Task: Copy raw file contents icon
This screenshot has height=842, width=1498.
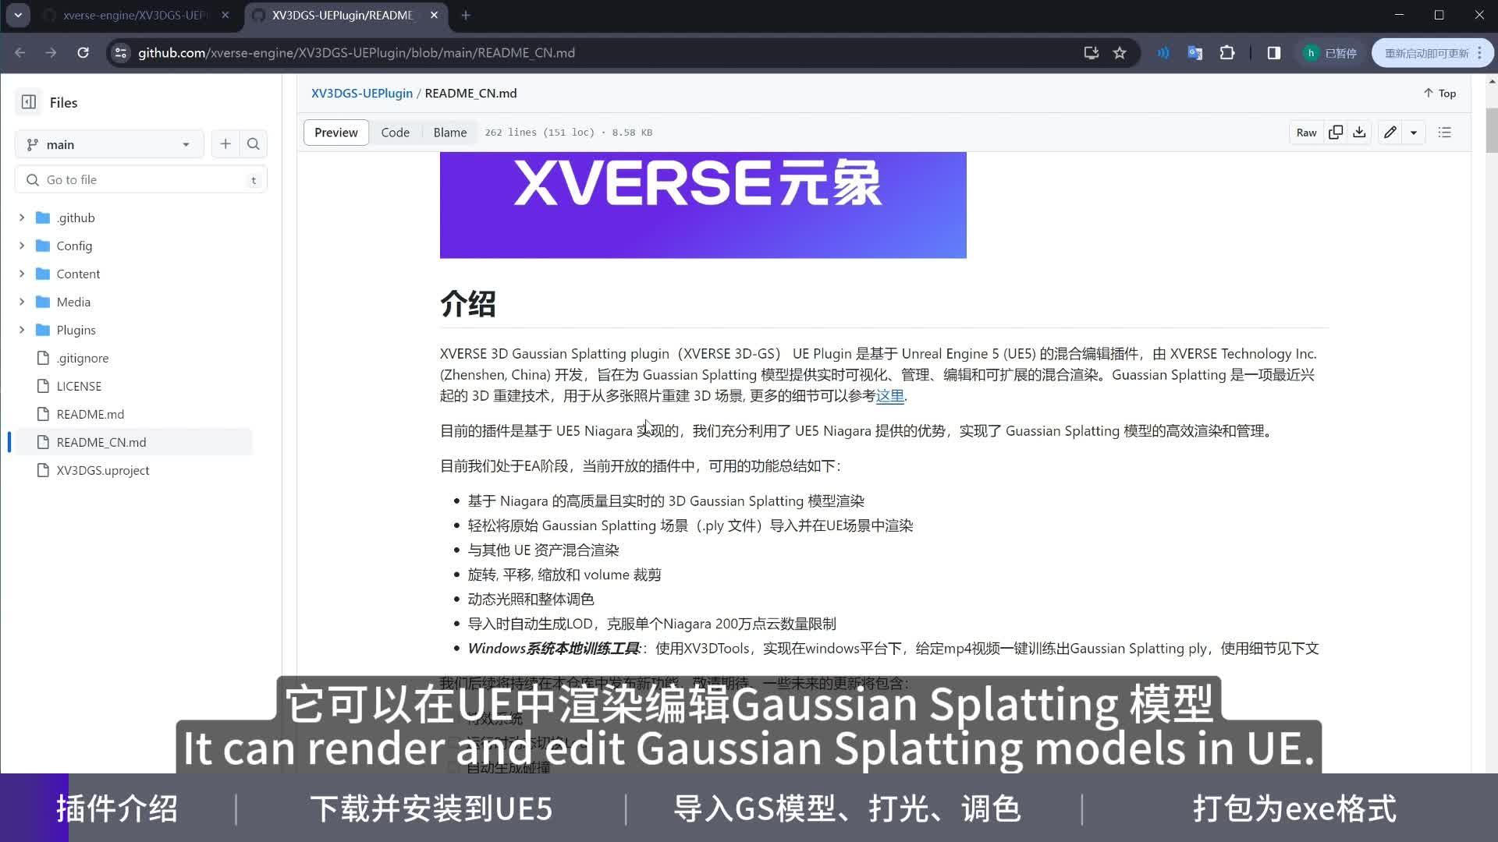Action: pos(1336,132)
